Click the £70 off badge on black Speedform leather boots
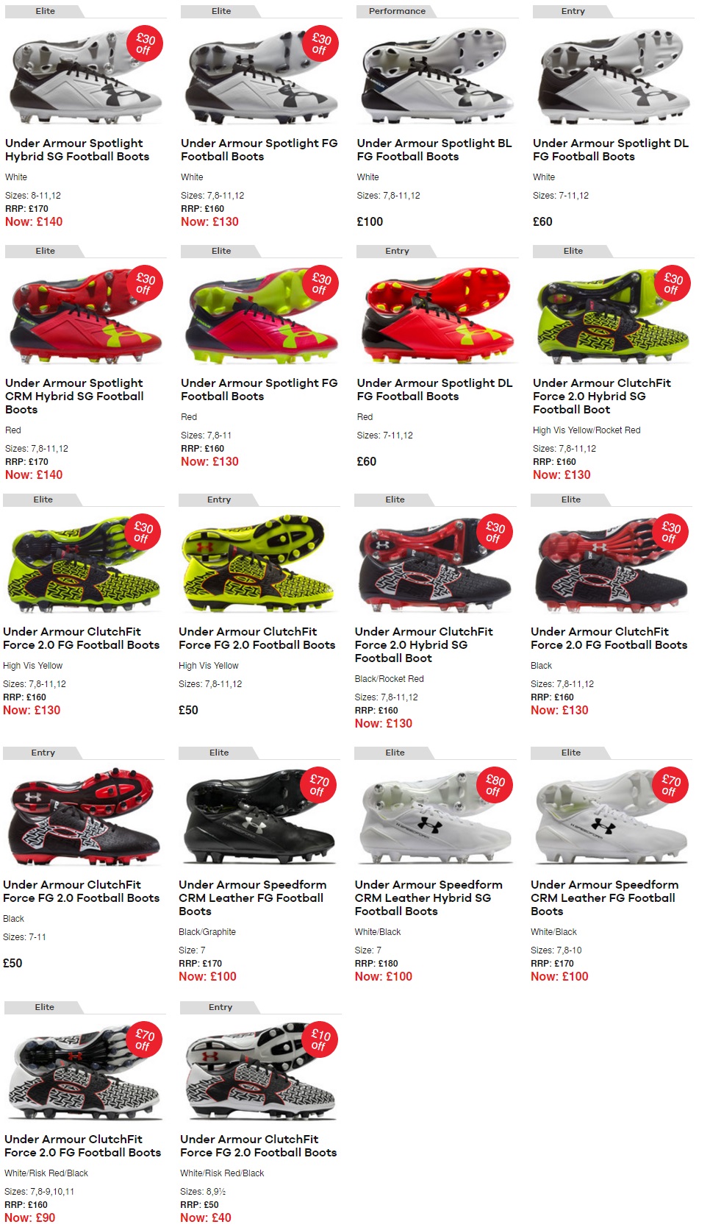 pos(319,786)
